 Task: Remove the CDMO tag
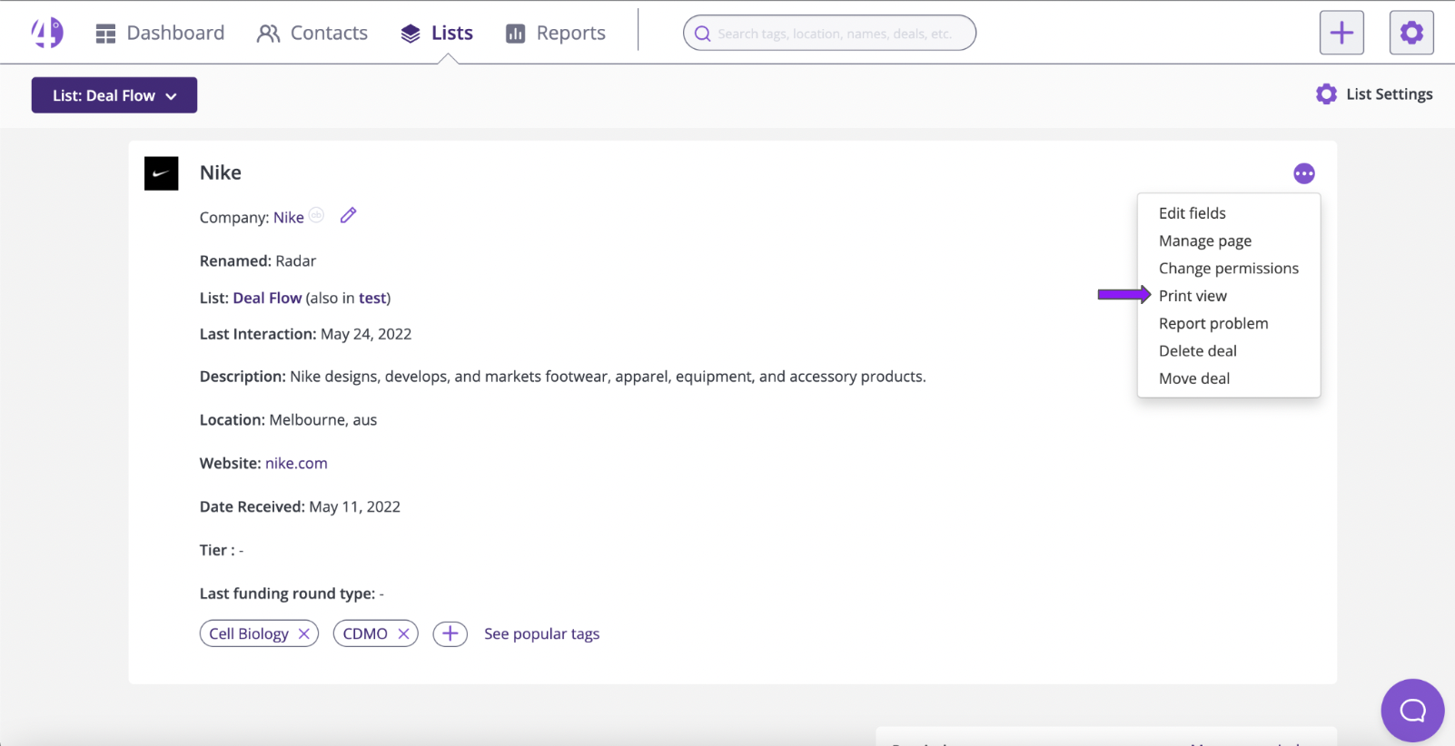point(403,633)
